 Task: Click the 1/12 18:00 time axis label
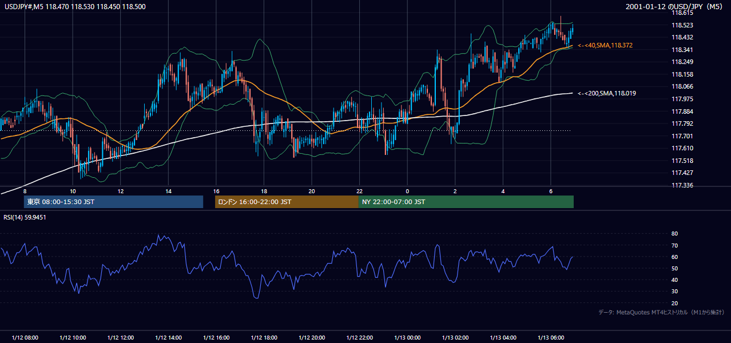coord(264,338)
